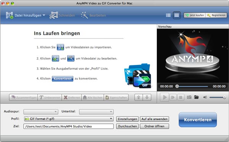Click the Registrieren key button

216,15
